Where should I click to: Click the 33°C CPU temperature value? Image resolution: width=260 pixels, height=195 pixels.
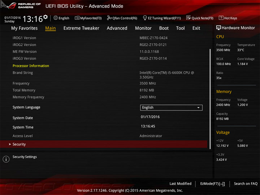point(240,50)
